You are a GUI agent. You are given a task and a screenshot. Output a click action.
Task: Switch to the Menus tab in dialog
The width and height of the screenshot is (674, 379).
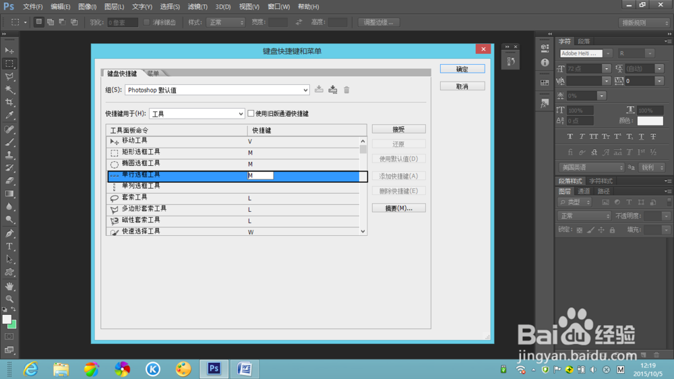[154, 74]
